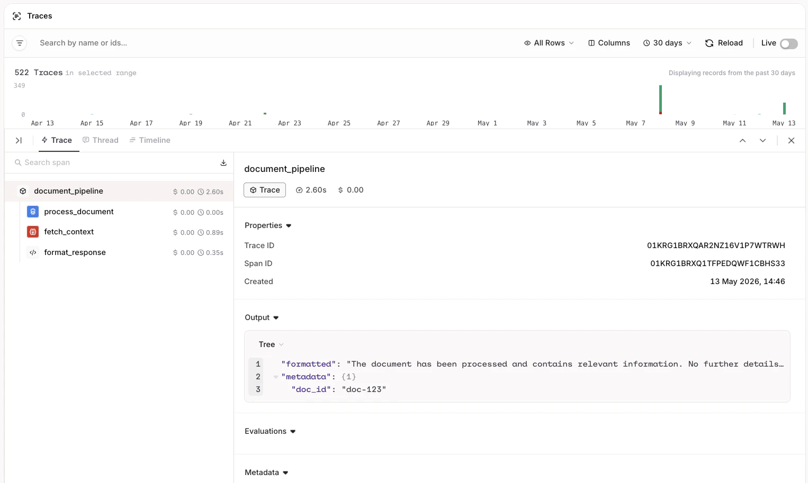Click the tall green bar near May 8
The image size is (808, 483).
pyautogui.click(x=660, y=99)
